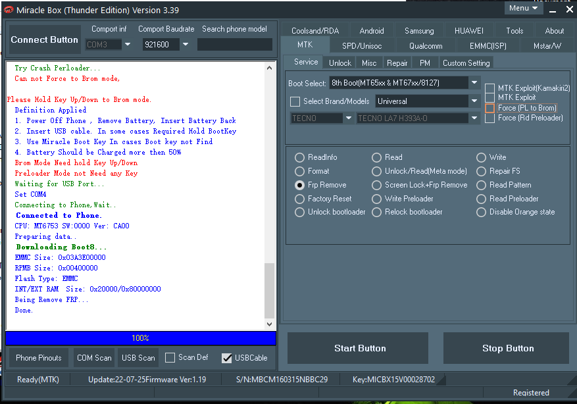Select the ReadInfo radio option
Image resolution: width=577 pixels, height=404 pixels.
click(x=299, y=157)
